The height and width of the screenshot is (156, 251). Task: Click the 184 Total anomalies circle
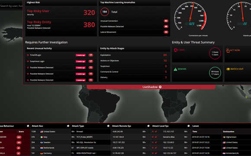coord(105,12)
